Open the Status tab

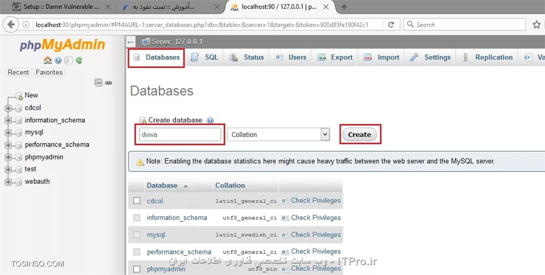pos(247,58)
